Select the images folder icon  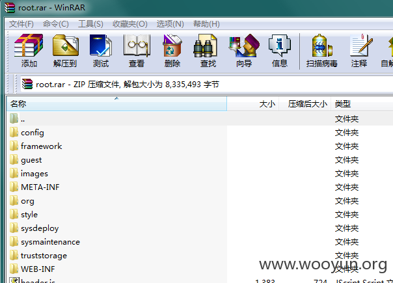14,173
